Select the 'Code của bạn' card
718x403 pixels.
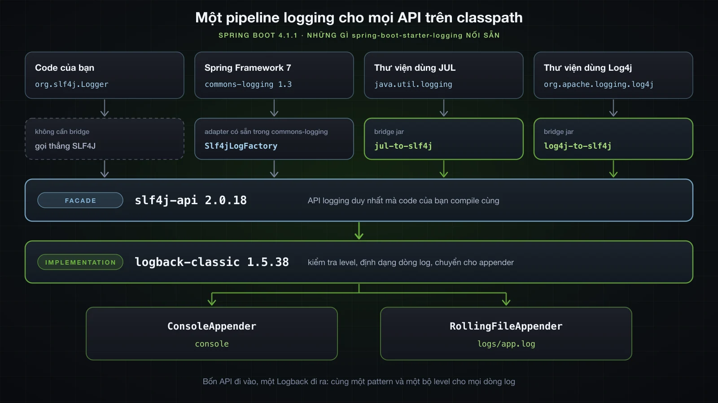point(105,75)
